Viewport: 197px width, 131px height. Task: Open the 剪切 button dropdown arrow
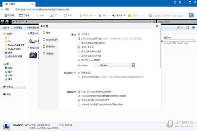point(60,15)
